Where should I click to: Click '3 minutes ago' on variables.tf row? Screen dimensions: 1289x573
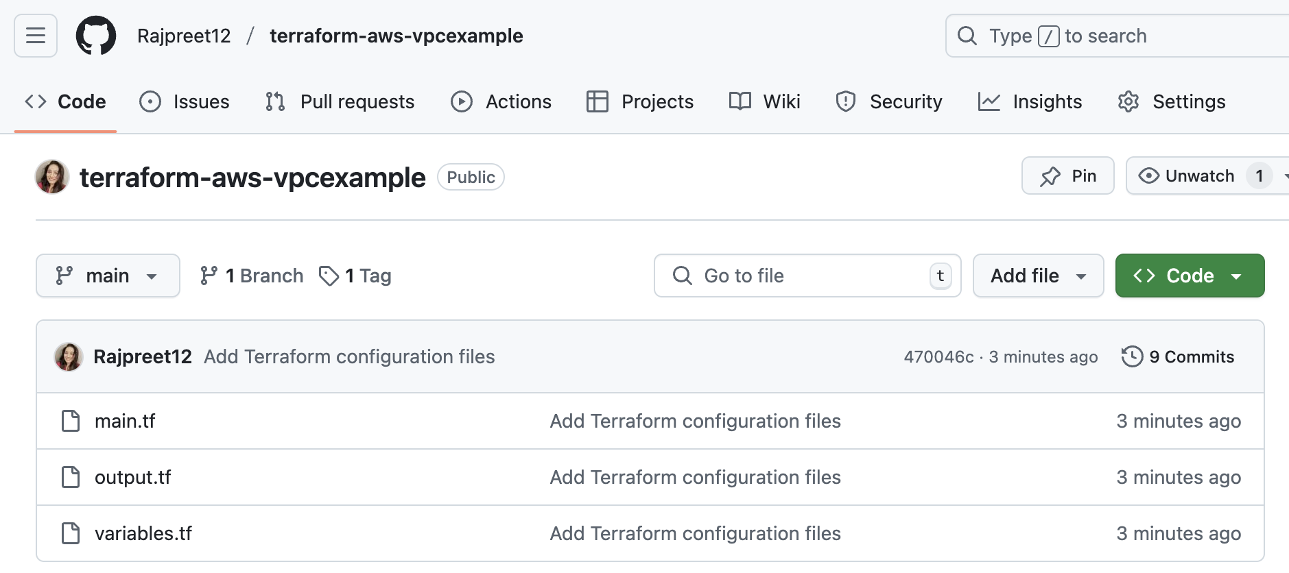coord(1179,533)
